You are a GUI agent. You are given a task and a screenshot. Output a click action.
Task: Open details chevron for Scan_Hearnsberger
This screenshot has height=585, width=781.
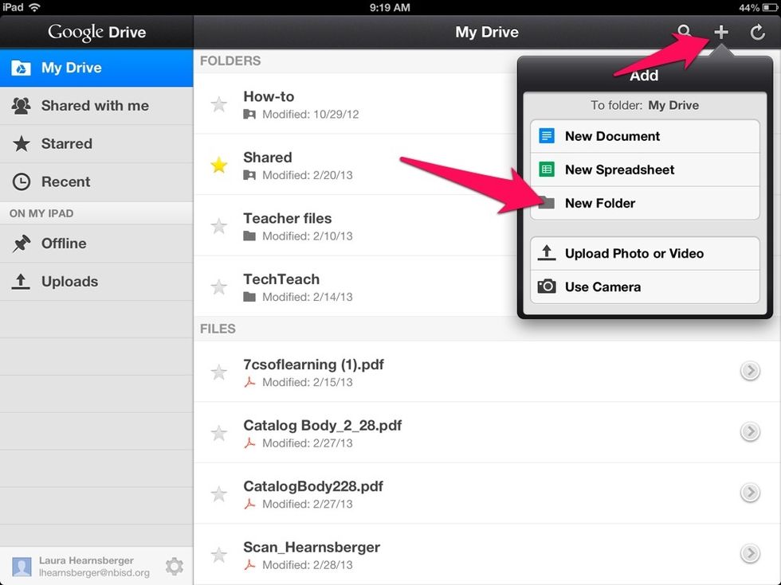(750, 553)
